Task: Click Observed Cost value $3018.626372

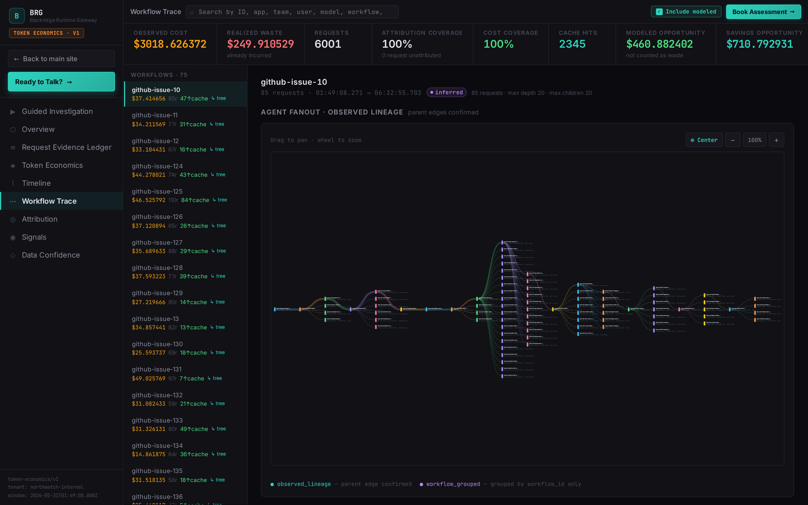Action: point(170,44)
